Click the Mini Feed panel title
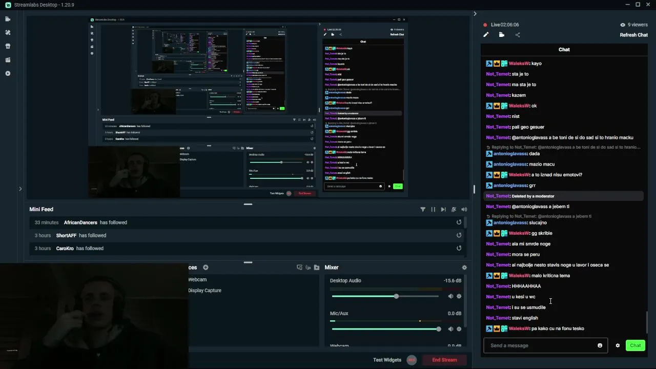This screenshot has width=656, height=369. (x=42, y=209)
